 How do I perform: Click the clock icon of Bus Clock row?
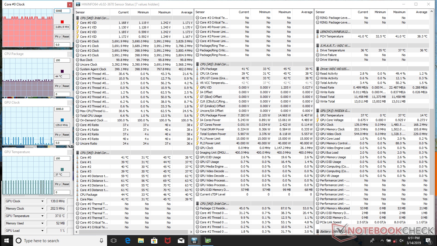tap(78, 60)
